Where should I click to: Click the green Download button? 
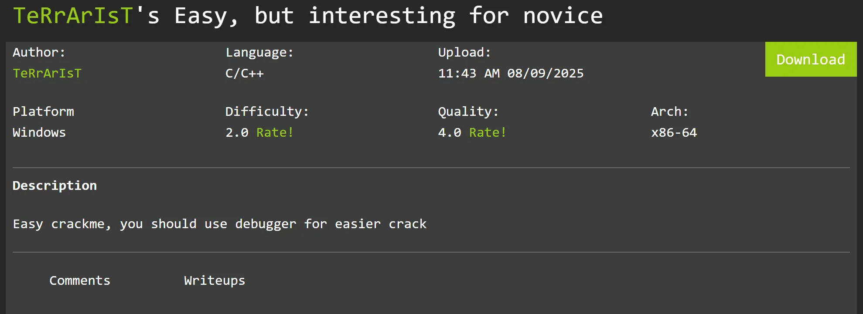[x=811, y=59]
